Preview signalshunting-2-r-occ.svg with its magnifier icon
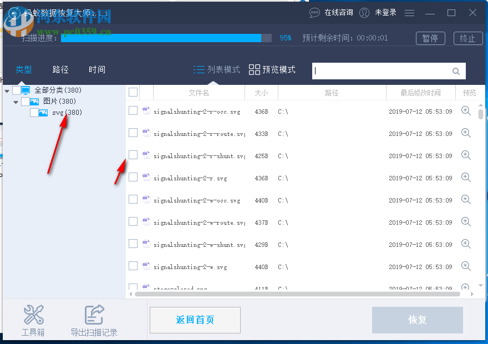The width and height of the screenshot is (488, 344). coord(466,111)
